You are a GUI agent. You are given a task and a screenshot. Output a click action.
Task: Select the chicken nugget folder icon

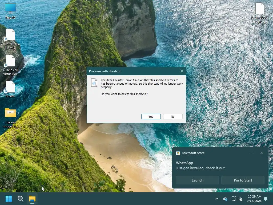coord(10,118)
